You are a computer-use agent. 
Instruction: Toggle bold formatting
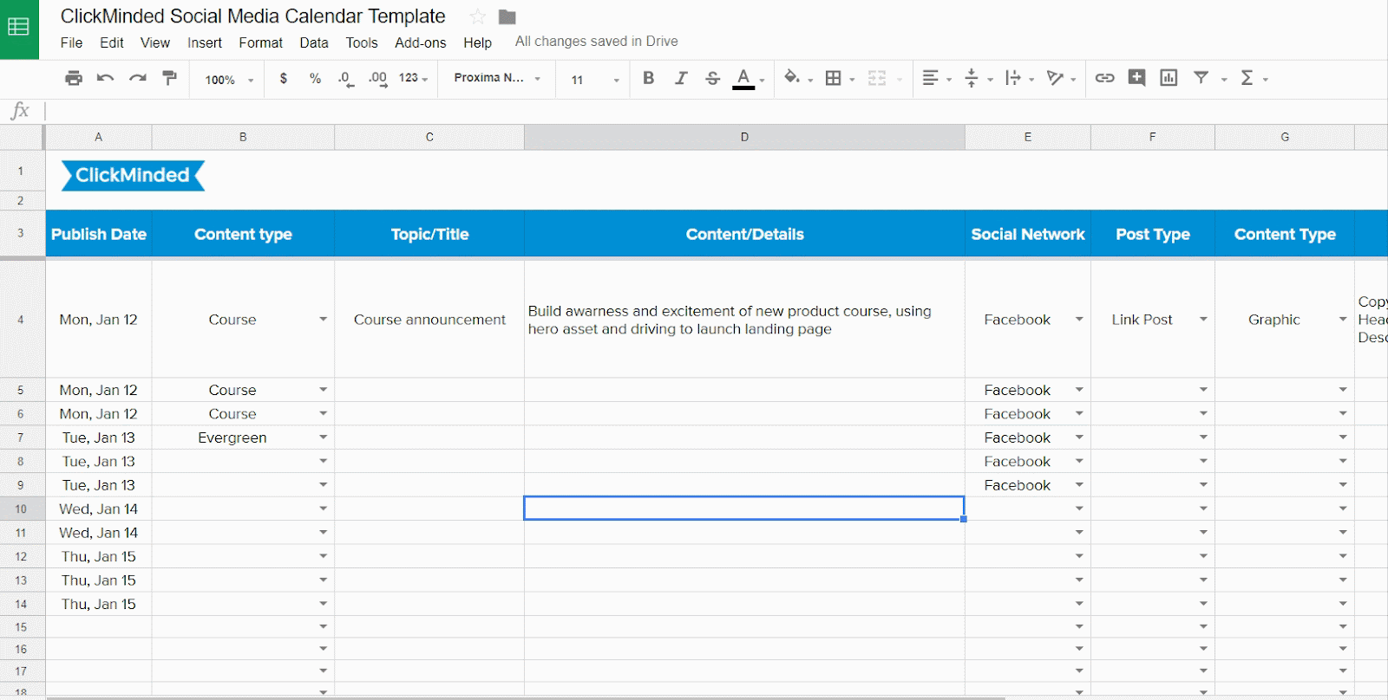point(648,78)
